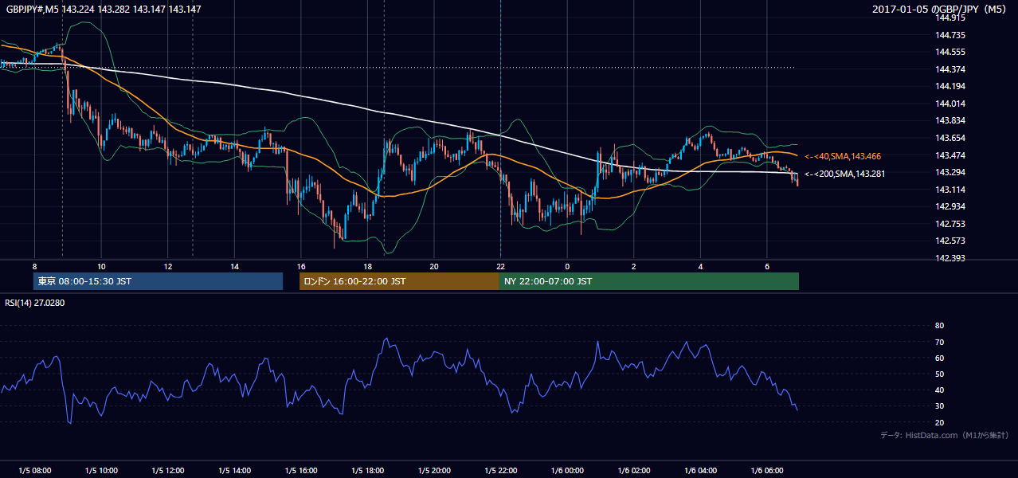1018x478 pixels.
Task: Click price level 144.915 on price axis
Action: click(x=950, y=18)
